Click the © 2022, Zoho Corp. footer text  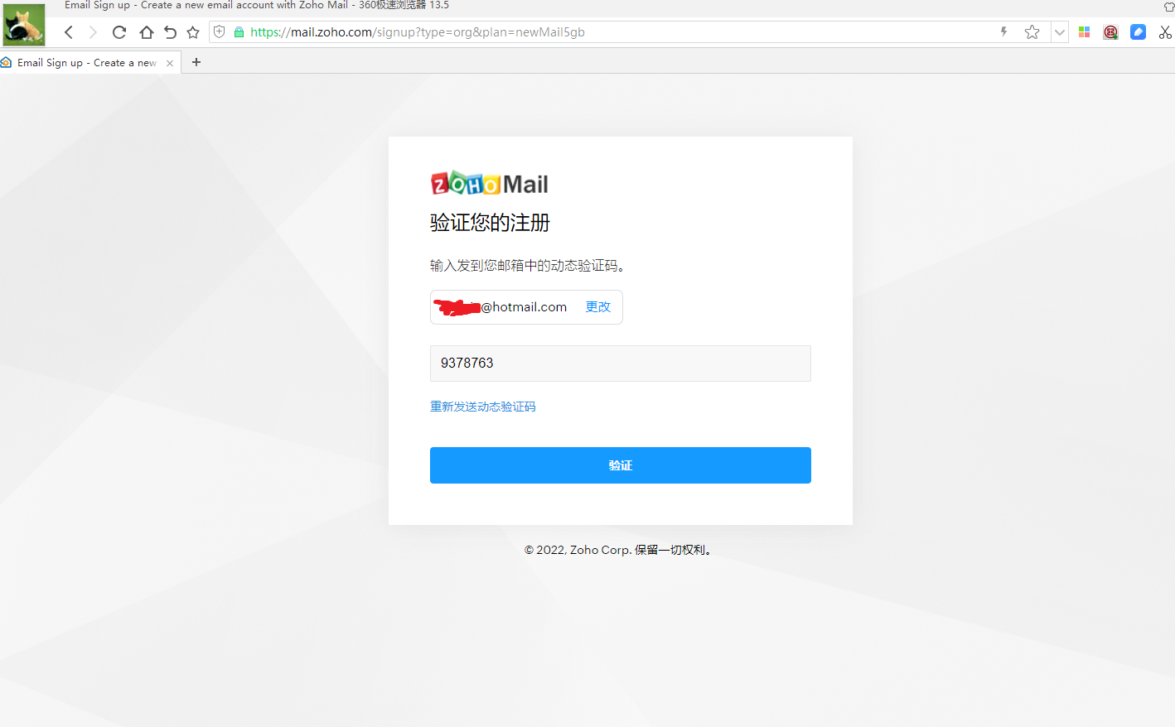(620, 550)
